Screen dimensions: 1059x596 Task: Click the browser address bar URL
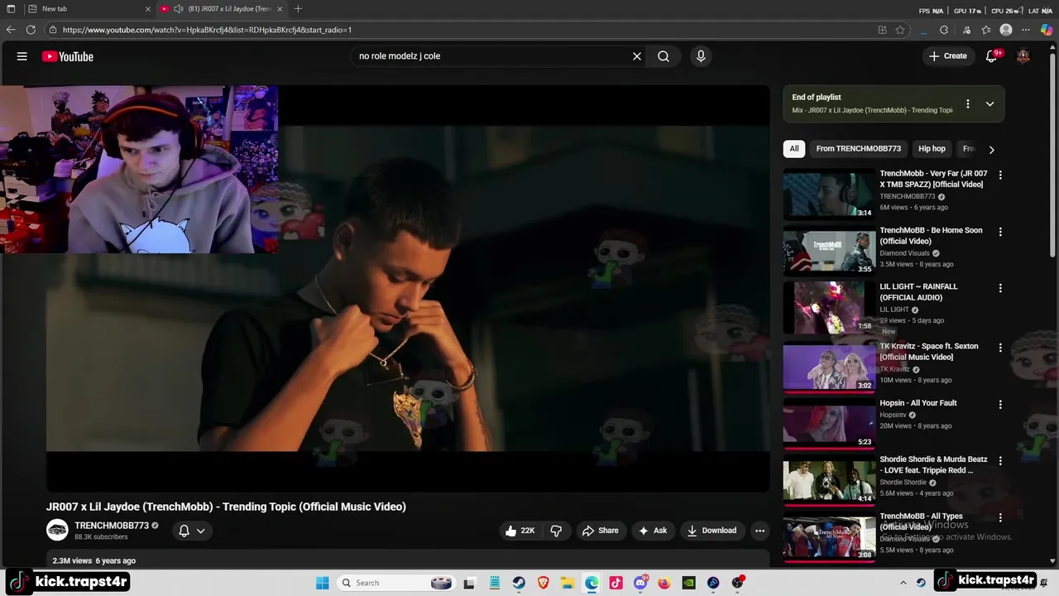(x=207, y=30)
